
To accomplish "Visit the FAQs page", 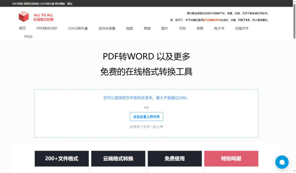I will (28, 36).
